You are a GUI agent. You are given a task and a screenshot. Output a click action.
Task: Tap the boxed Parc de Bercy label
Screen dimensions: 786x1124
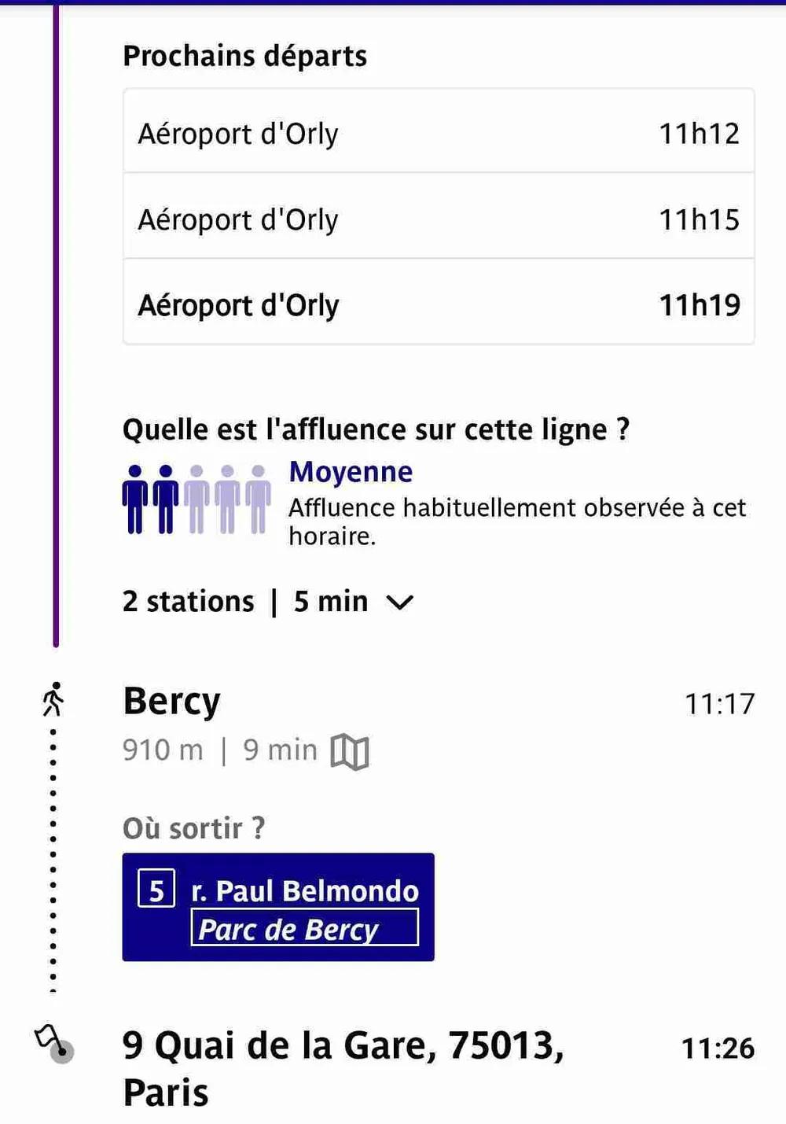point(304,929)
